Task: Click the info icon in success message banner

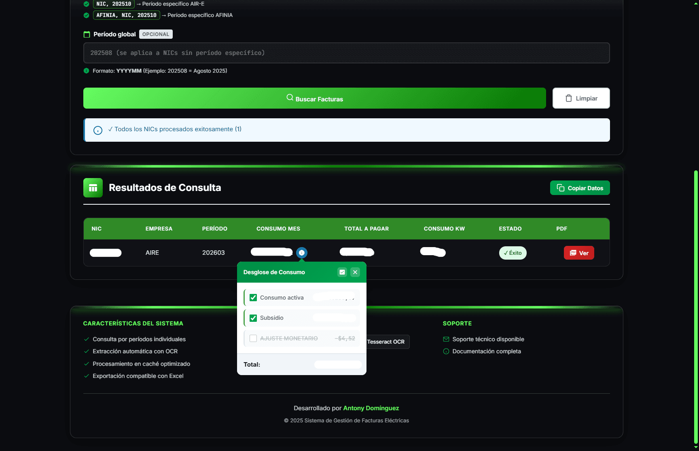Action: tap(98, 130)
